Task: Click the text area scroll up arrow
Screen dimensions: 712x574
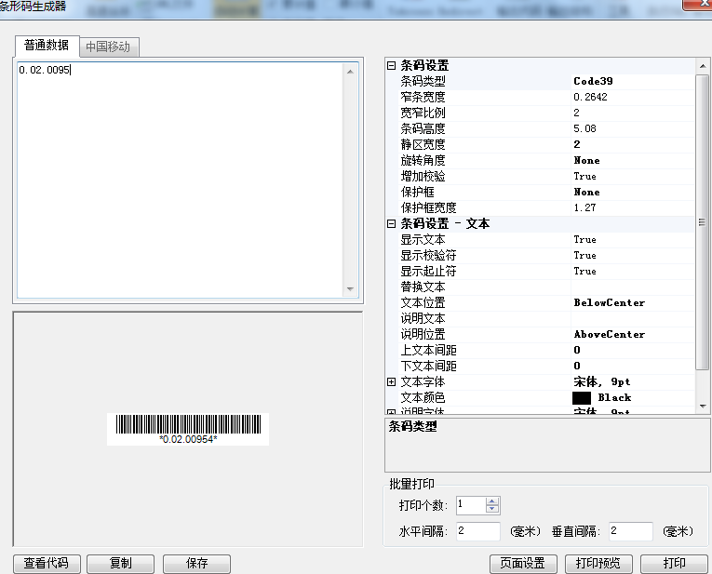Action: [350, 72]
